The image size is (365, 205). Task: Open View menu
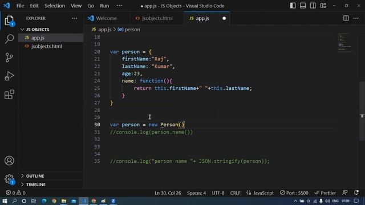point(76,6)
